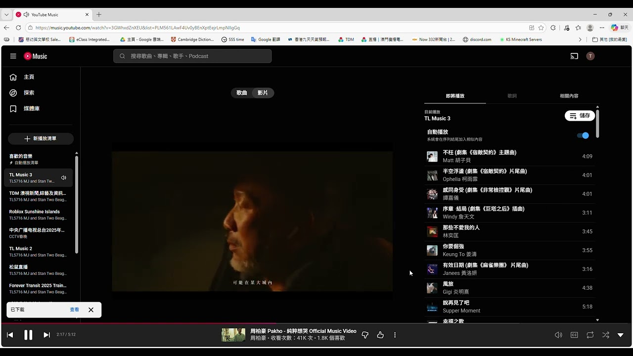This screenshot has height=356, width=633.
Task: Play 感同身受 by 譚嘉儀
Action: click(509, 194)
